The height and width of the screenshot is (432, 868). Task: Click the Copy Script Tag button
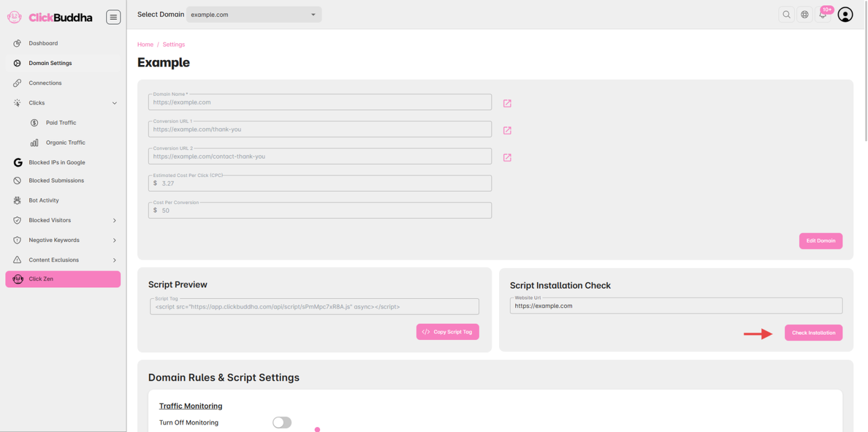click(x=448, y=332)
